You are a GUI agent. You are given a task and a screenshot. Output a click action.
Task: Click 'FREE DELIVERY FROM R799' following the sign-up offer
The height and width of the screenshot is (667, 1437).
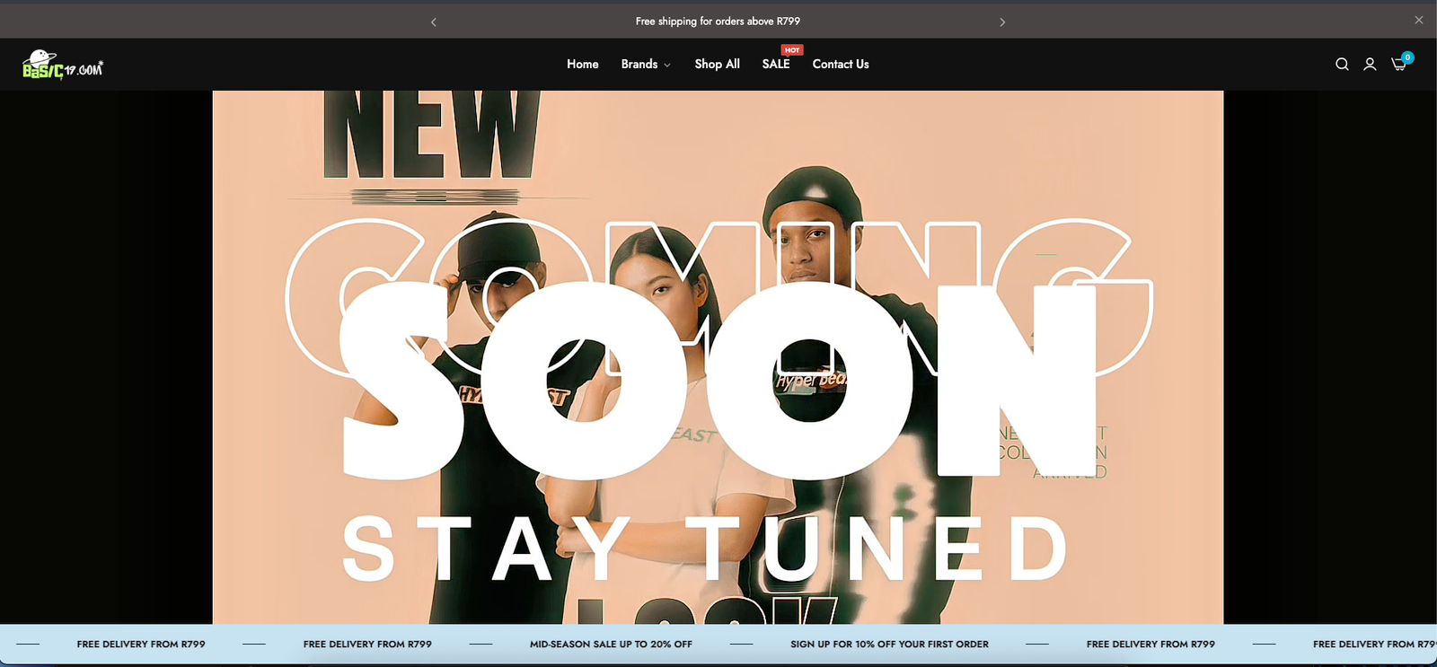click(1150, 645)
